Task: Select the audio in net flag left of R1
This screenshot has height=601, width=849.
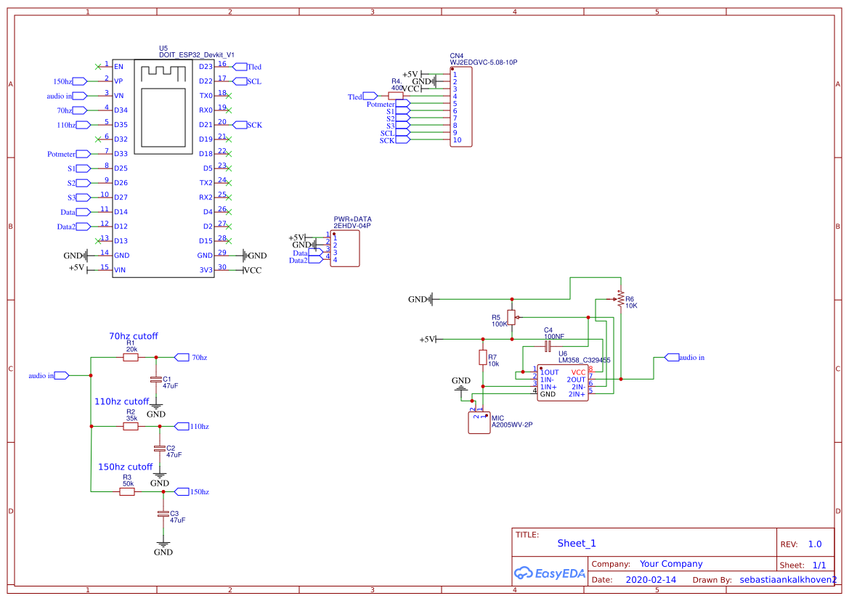Action: pyautogui.click(x=62, y=375)
